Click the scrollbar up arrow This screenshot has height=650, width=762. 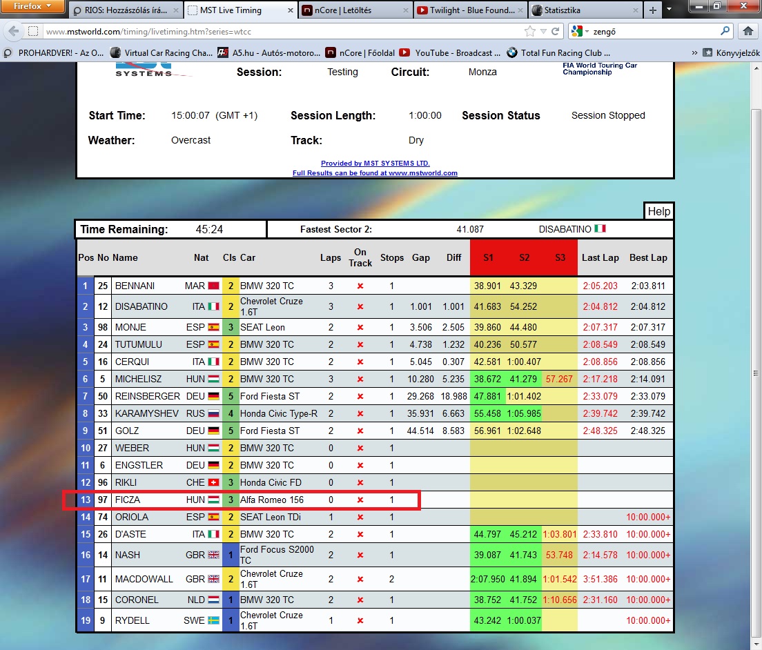(x=756, y=68)
